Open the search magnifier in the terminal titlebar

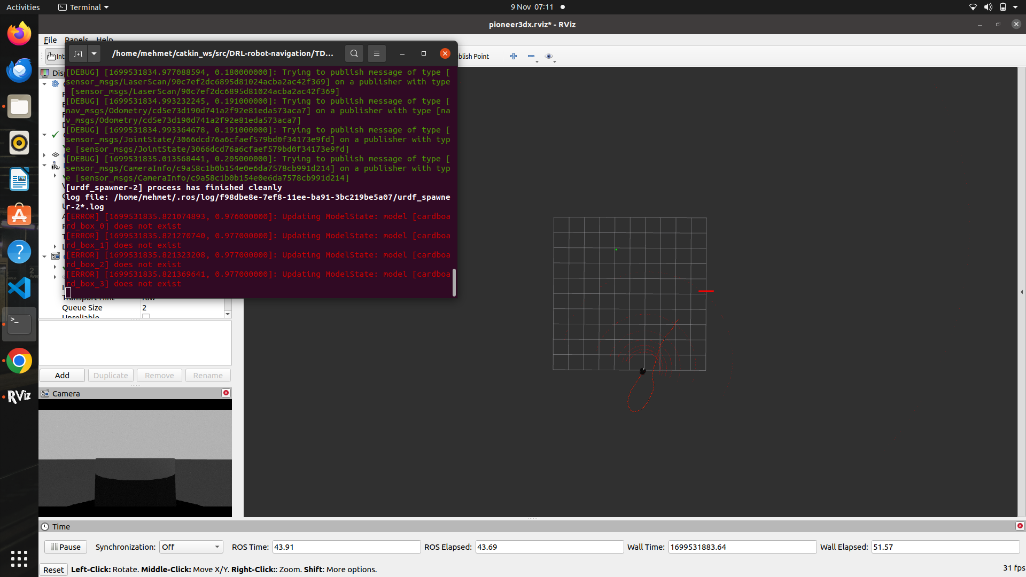[x=354, y=53]
